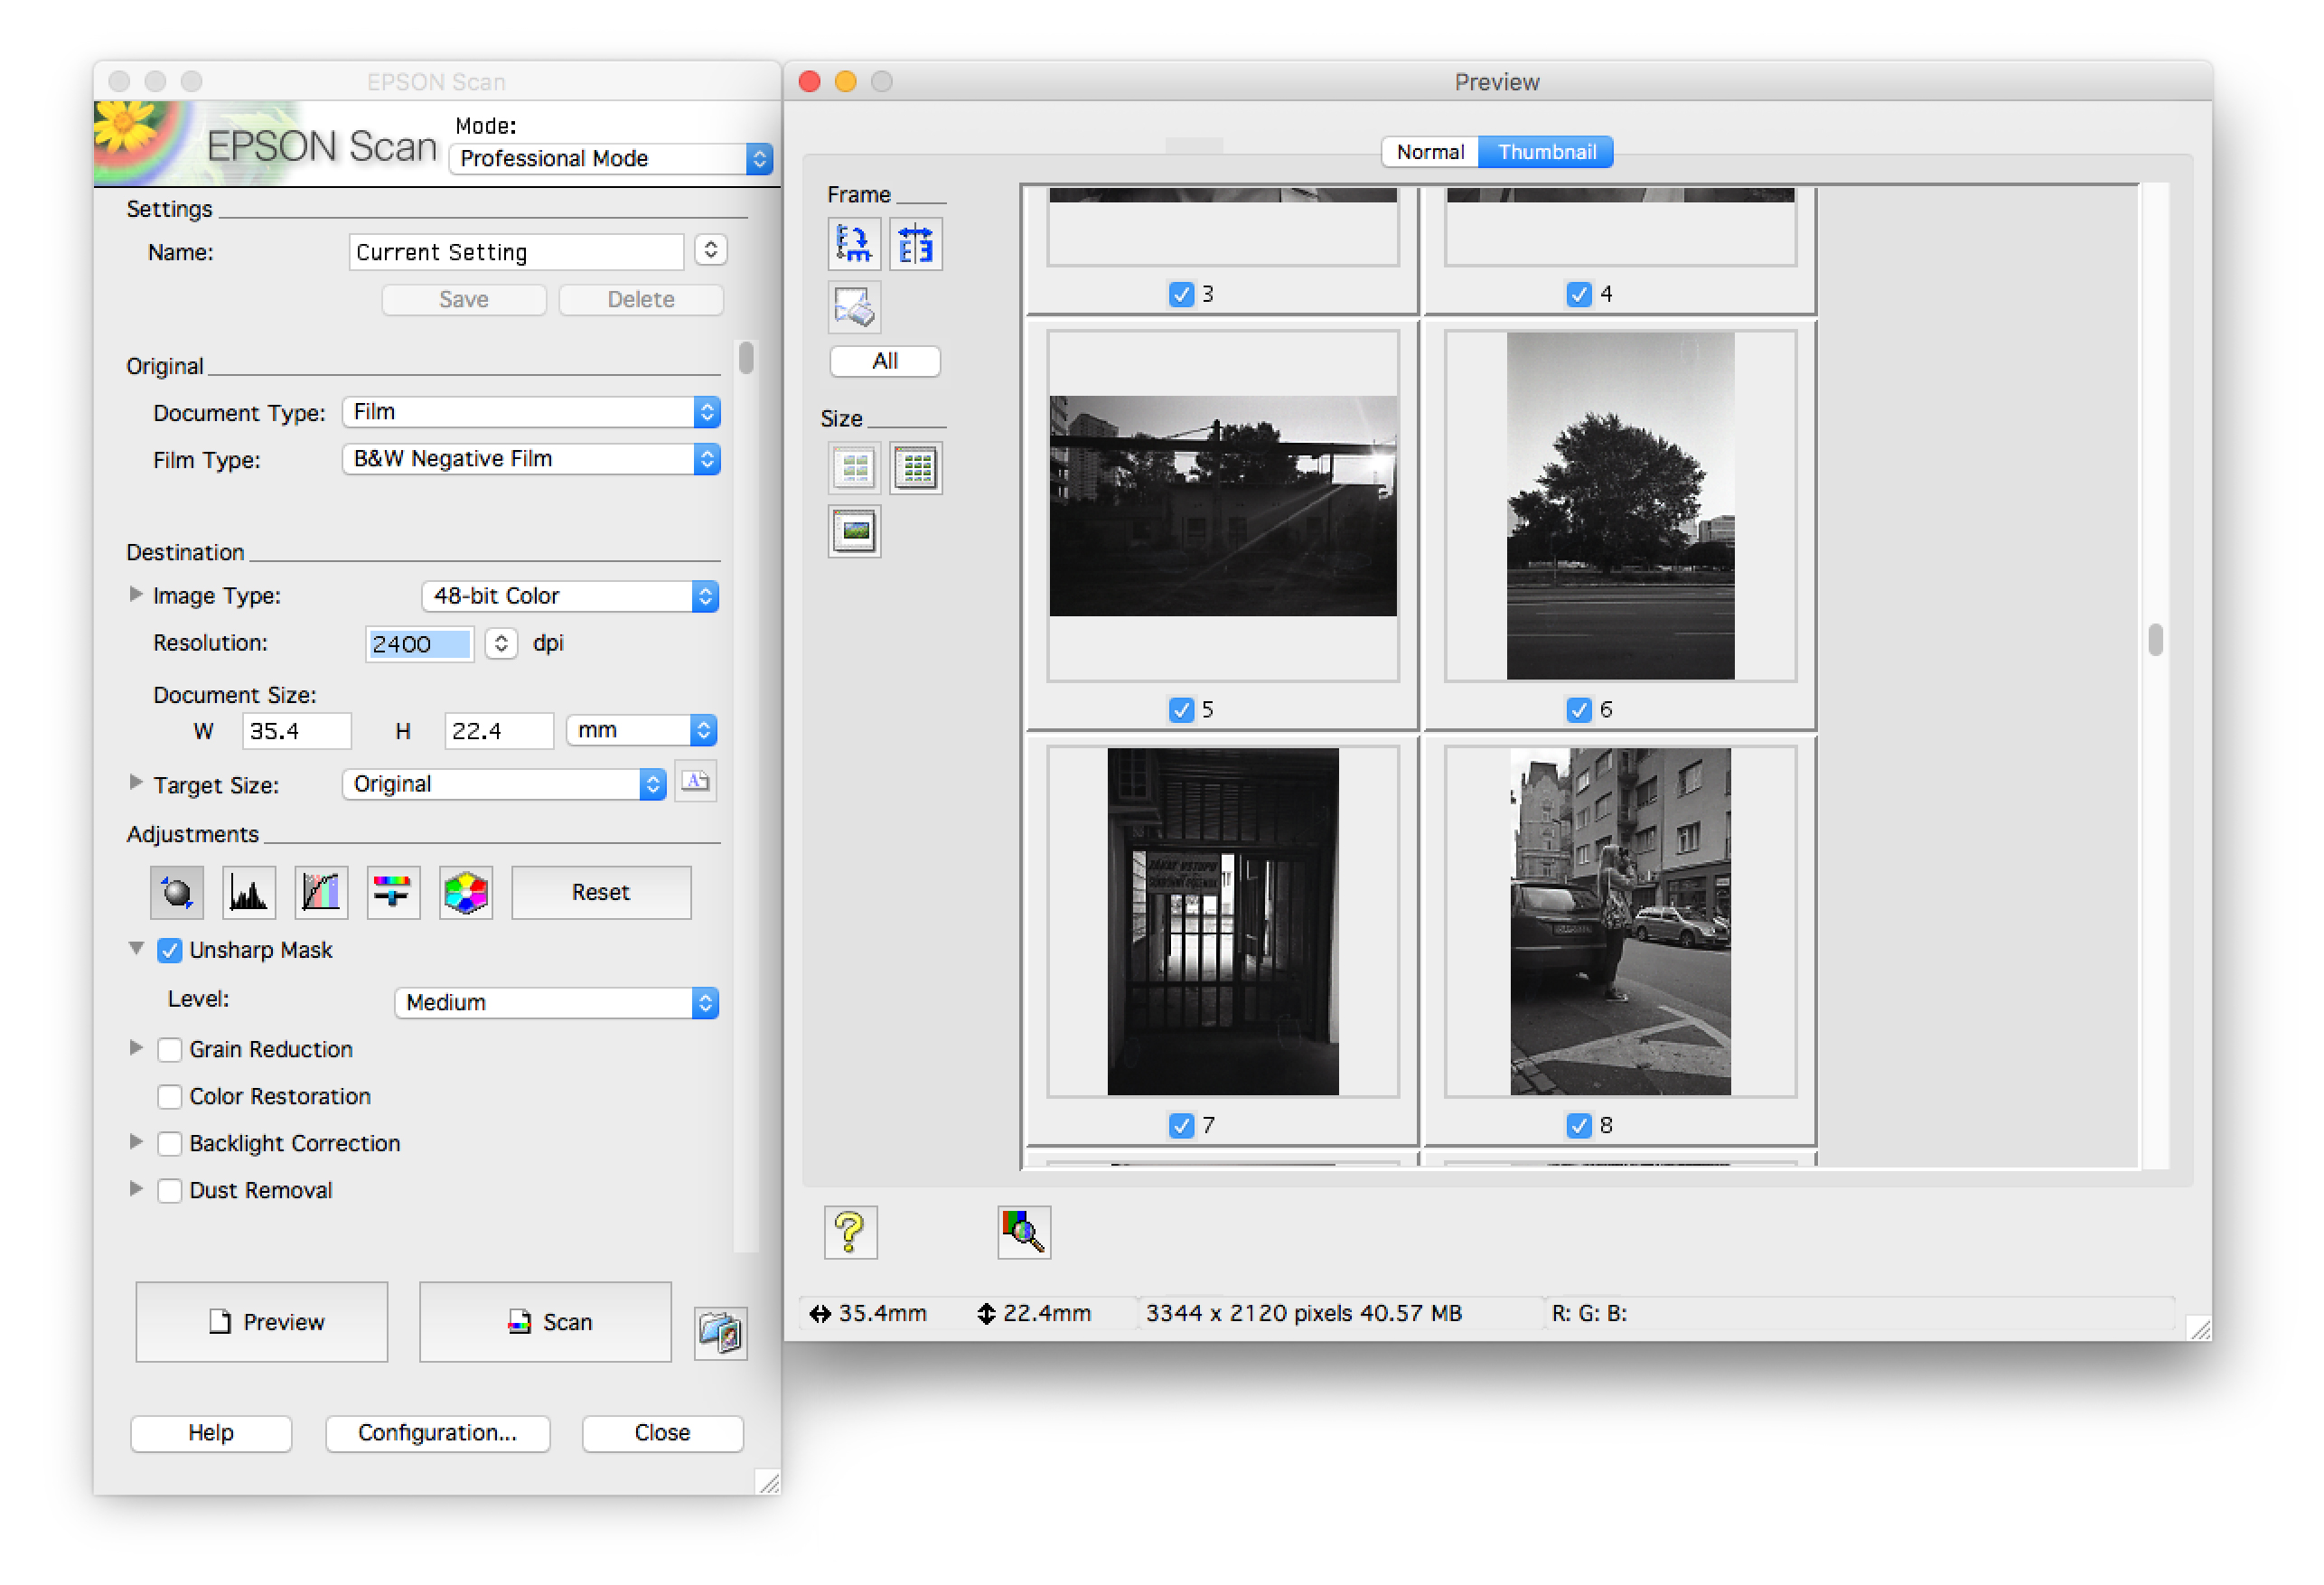The width and height of the screenshot is (2324, 1585).
Task: Open the settings Name combo arrows
Action: tap(710, 250)
